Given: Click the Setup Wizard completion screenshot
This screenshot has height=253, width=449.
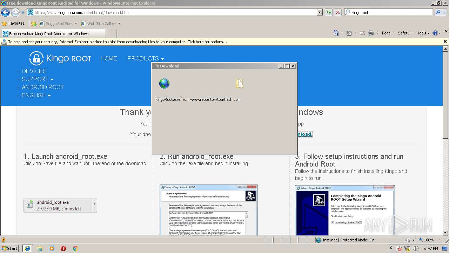Looking at the screenshot, I should pos(345,210).
